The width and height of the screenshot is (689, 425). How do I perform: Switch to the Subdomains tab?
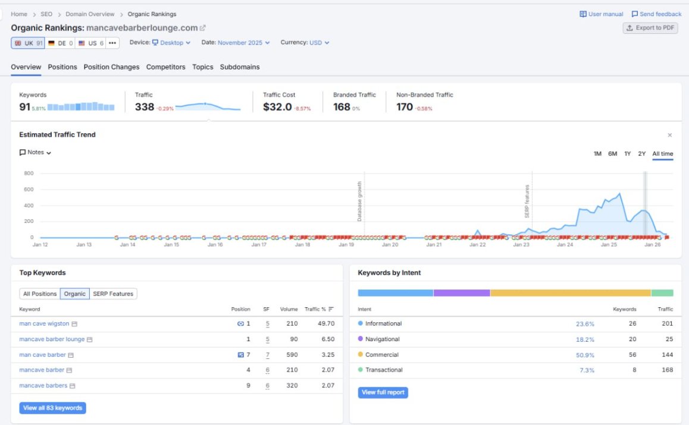(239, 67)
